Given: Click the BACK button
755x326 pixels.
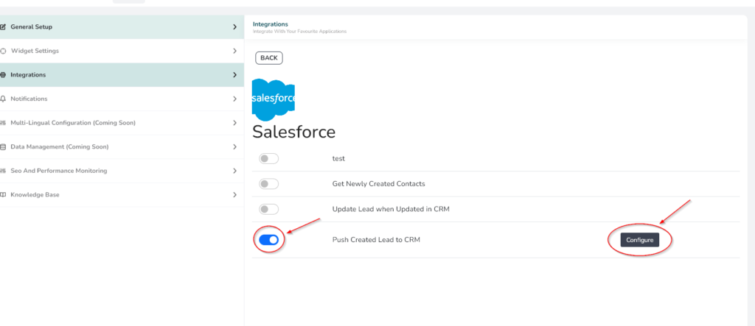Looking at the screenshot, I should (x=269, y=58).
